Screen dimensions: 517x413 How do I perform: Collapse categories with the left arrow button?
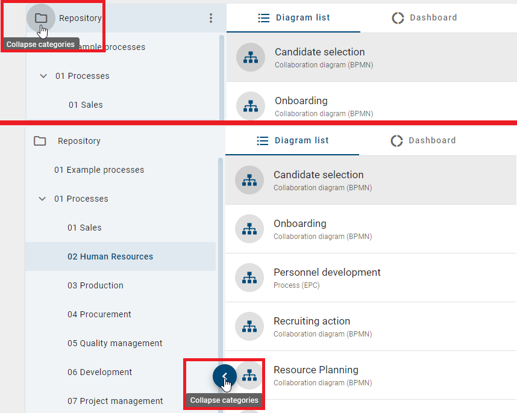click(x=224, y=376)
